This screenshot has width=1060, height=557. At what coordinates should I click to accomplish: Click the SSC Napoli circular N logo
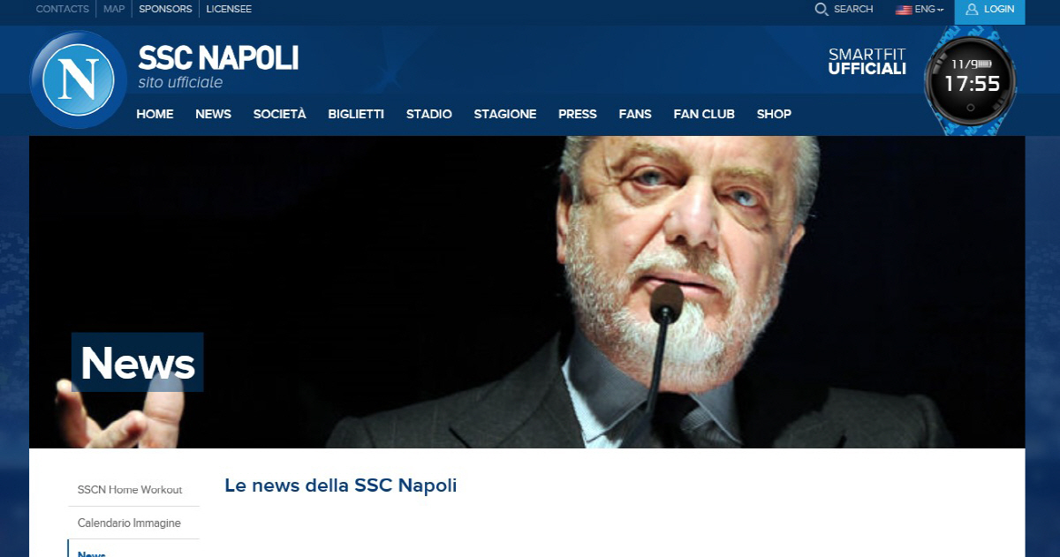click(79, 79)
